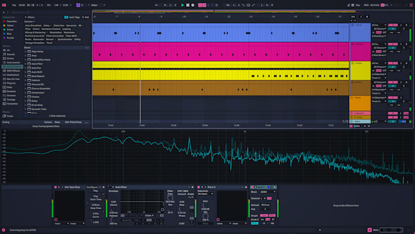Toggle the browser panel icon at top left

click(4, 5)
